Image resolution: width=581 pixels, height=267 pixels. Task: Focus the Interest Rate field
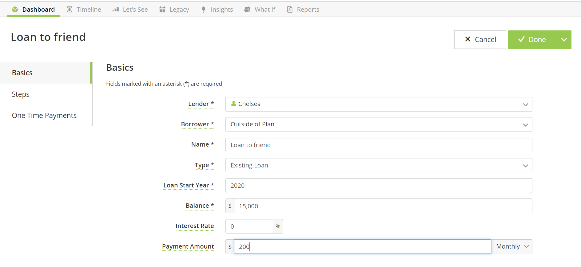(x=249, y=226)
